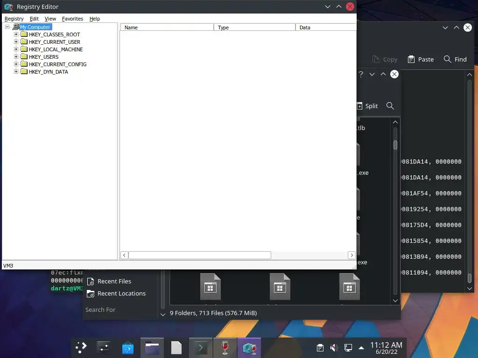Screen dimensions: 478x358
Task: Click the Registry Editor taskbar icon
Action: click(x=249, y=347)
